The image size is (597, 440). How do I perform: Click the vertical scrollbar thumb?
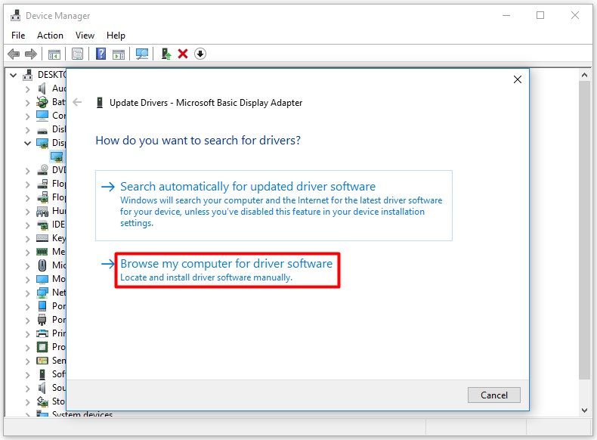(584, 230)
